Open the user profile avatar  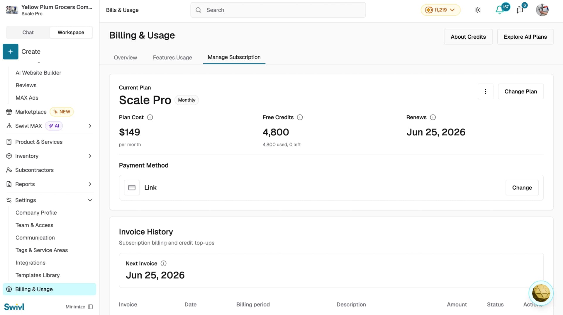pos(542,10)
